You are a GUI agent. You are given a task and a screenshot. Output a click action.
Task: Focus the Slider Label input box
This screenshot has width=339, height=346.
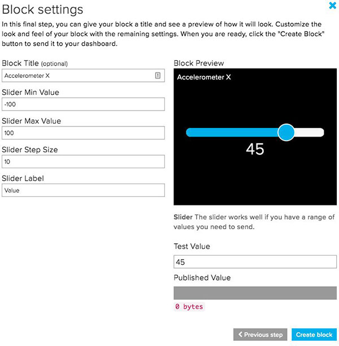coord(83,190)
